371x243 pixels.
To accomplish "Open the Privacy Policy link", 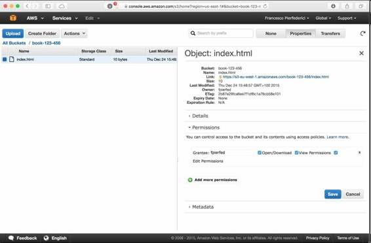I will 317,238.
